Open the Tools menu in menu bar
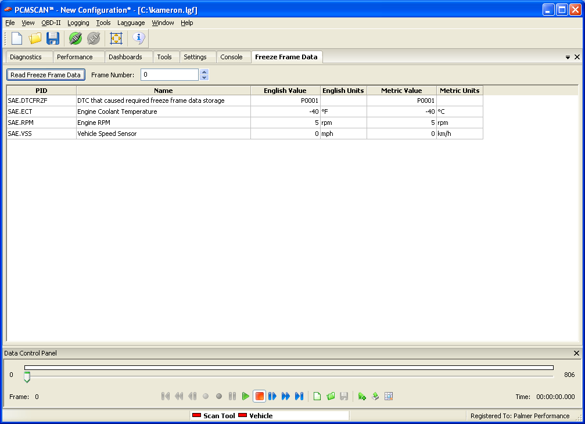585x424 pixels. coord(103,23)
